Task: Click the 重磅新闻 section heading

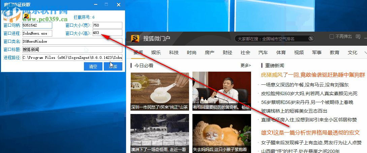Action: 275,66
